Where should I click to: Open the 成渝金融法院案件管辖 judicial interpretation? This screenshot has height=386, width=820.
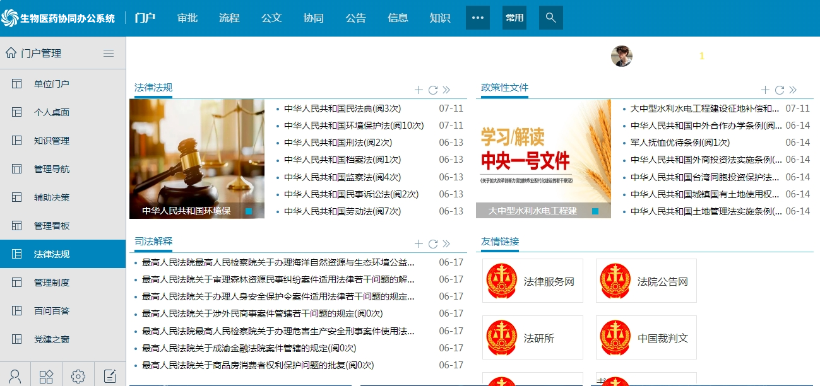pyautogui.click(x=249, y=348)
